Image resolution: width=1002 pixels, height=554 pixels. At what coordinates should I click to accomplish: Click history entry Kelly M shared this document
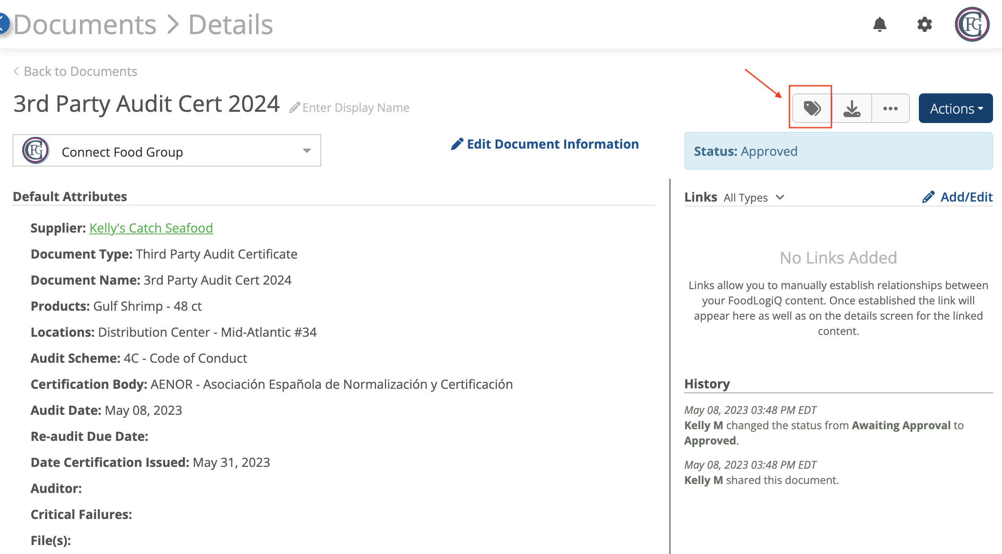click(762, 472)
